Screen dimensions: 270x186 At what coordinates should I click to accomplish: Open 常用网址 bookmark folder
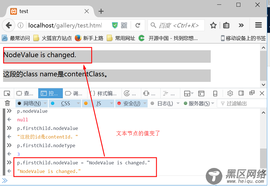(121, 38)
